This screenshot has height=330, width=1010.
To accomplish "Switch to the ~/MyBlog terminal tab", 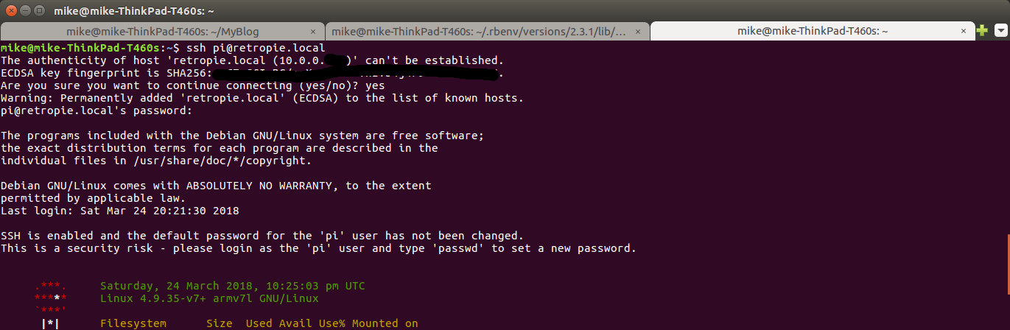I will pos(161,32).
